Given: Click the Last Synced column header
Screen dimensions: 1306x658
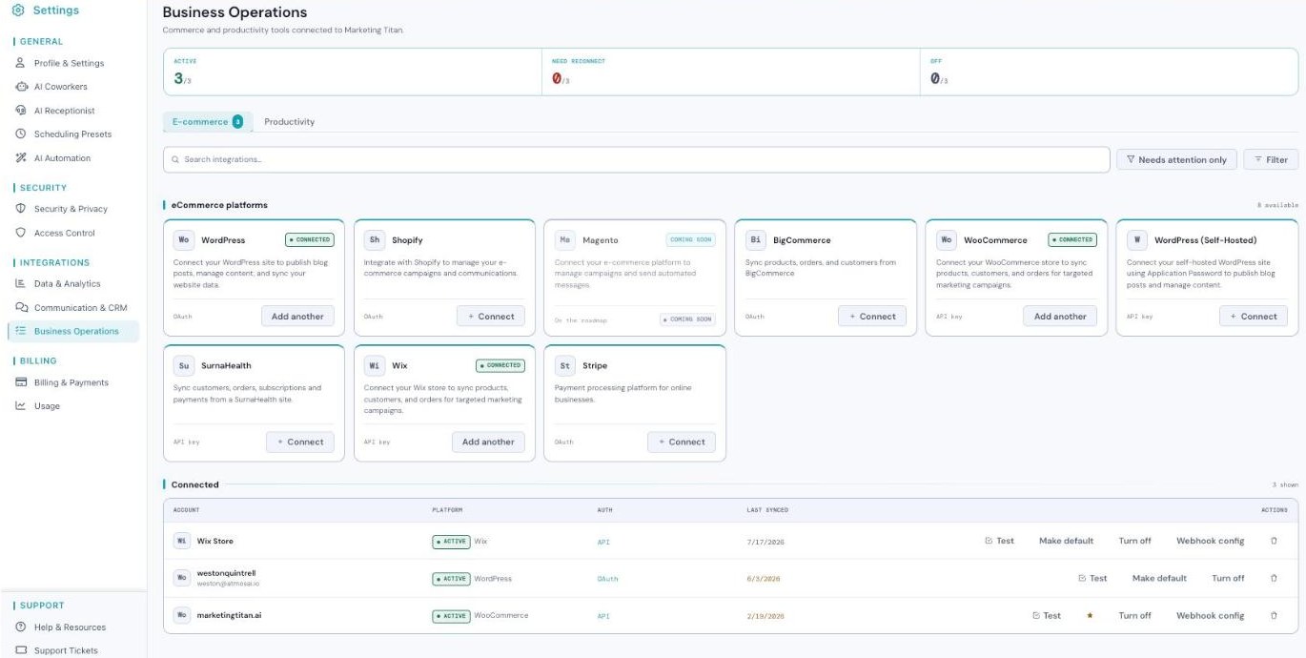Looking at the screenshot, I should pyautogui.click(x=767, y=510).
